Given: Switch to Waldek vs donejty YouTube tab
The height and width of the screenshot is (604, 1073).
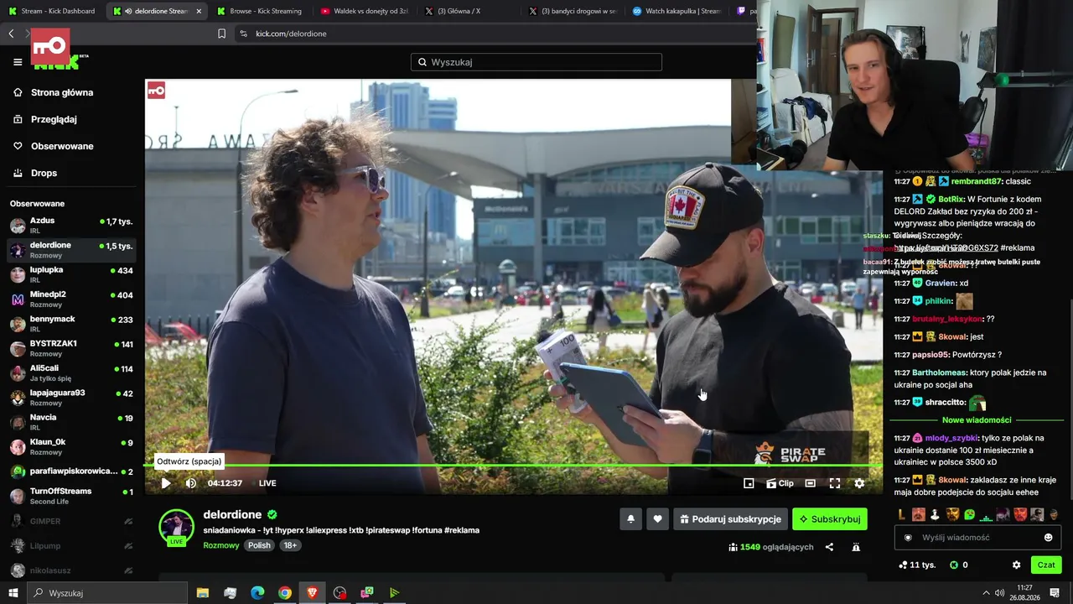Looking at the screenshot, I should (x=365, y=11).
